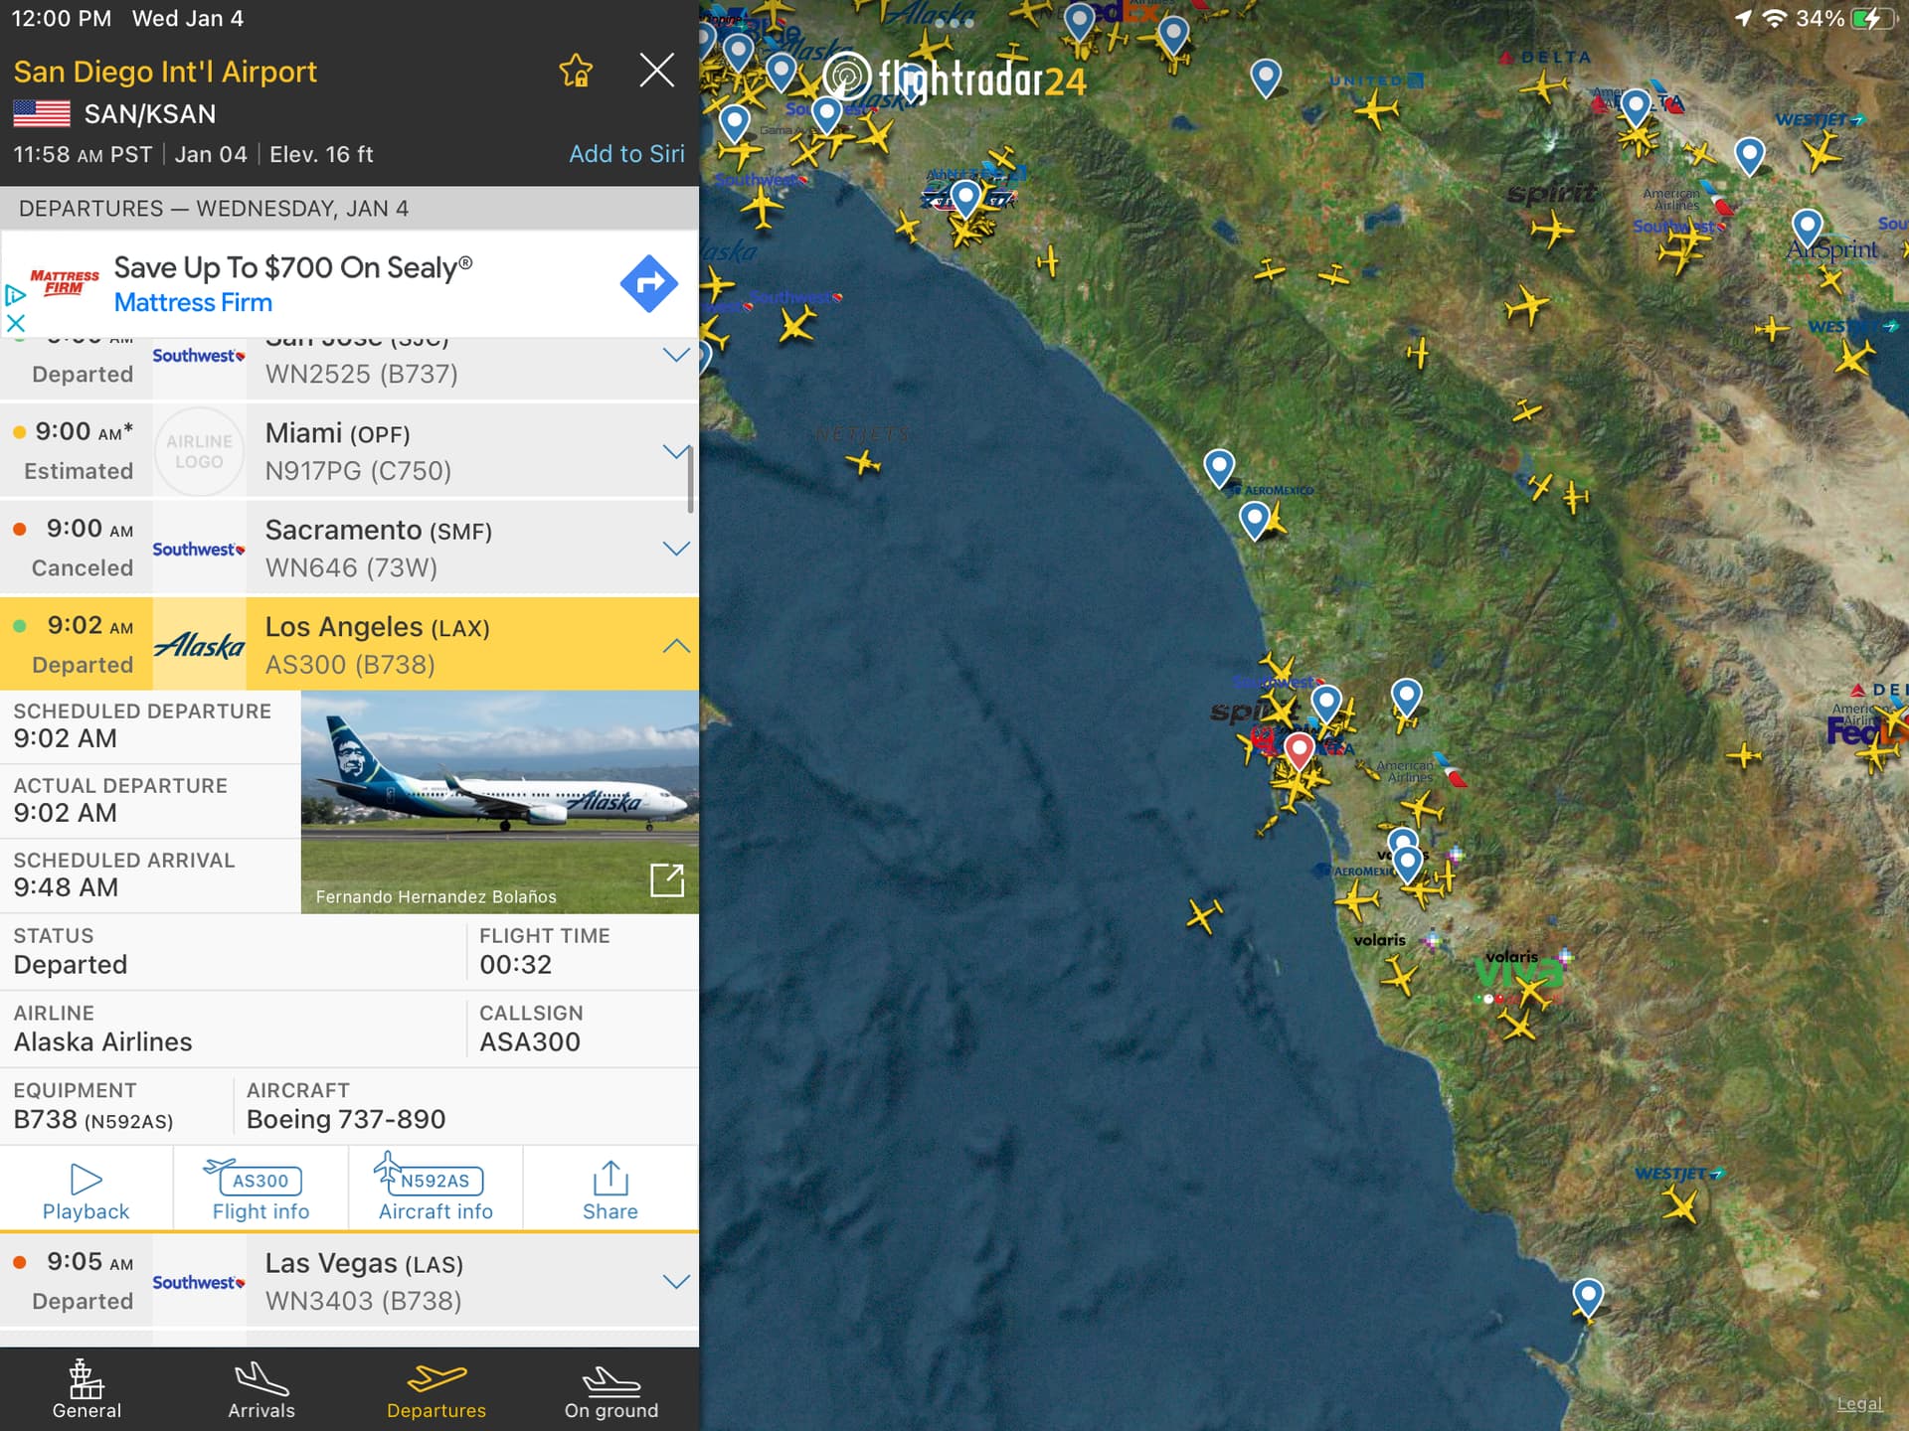The image size is (1909, 1431).
Task: Tap Add to Siri link
Action: [626, 154]
